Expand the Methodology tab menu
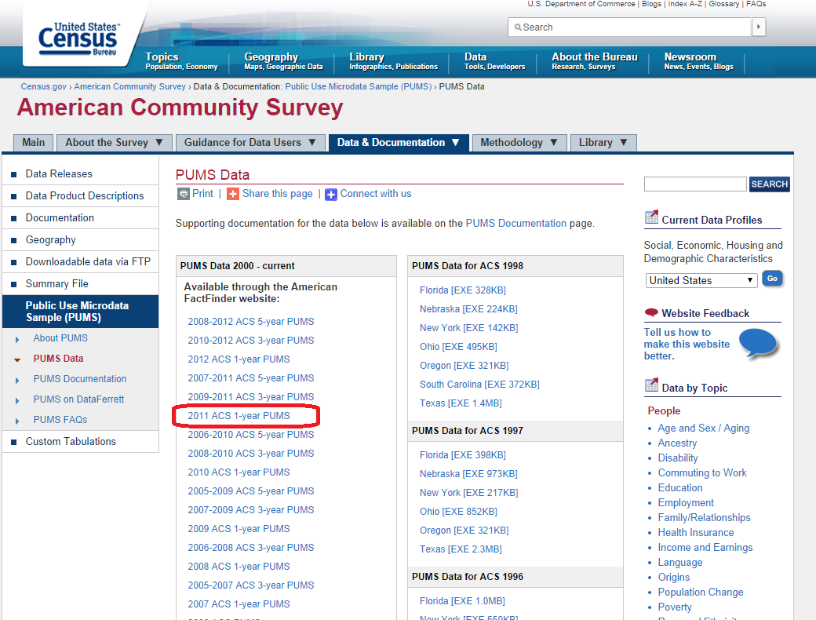816x620 pixels. (x=554, y=142)
